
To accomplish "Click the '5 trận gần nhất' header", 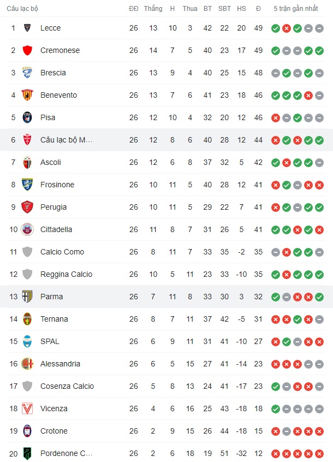I will click(x=296, y=9).
